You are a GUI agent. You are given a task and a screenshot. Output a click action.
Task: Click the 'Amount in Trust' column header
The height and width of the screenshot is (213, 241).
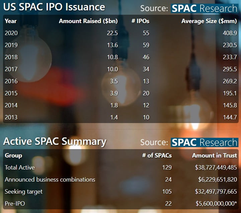point(214,155)
